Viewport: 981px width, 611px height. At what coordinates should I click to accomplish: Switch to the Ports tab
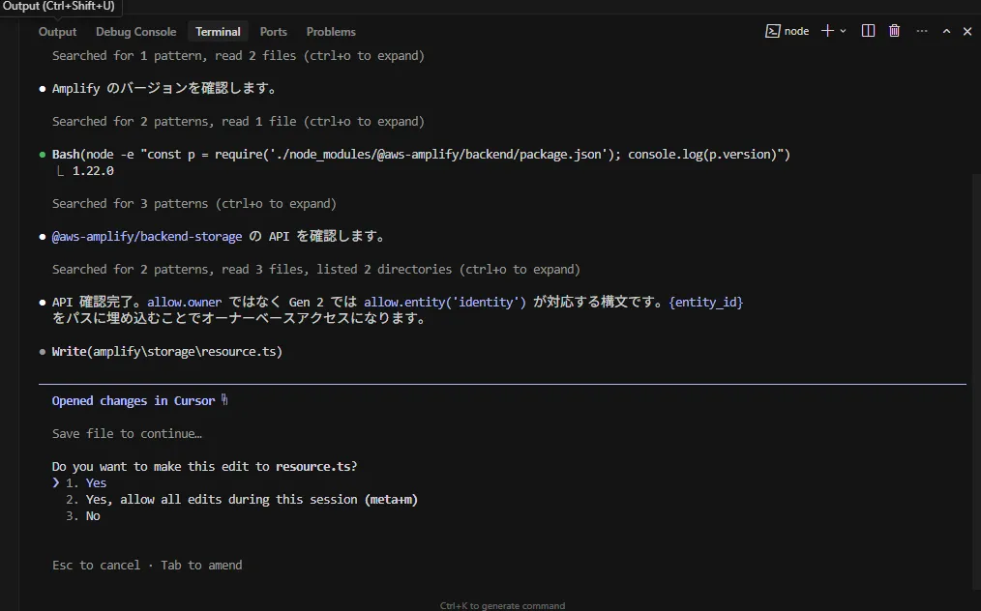point(274,32)
